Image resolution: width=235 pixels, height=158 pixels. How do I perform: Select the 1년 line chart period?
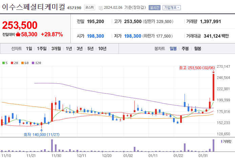pyautogui.click(x=69, y=48)
